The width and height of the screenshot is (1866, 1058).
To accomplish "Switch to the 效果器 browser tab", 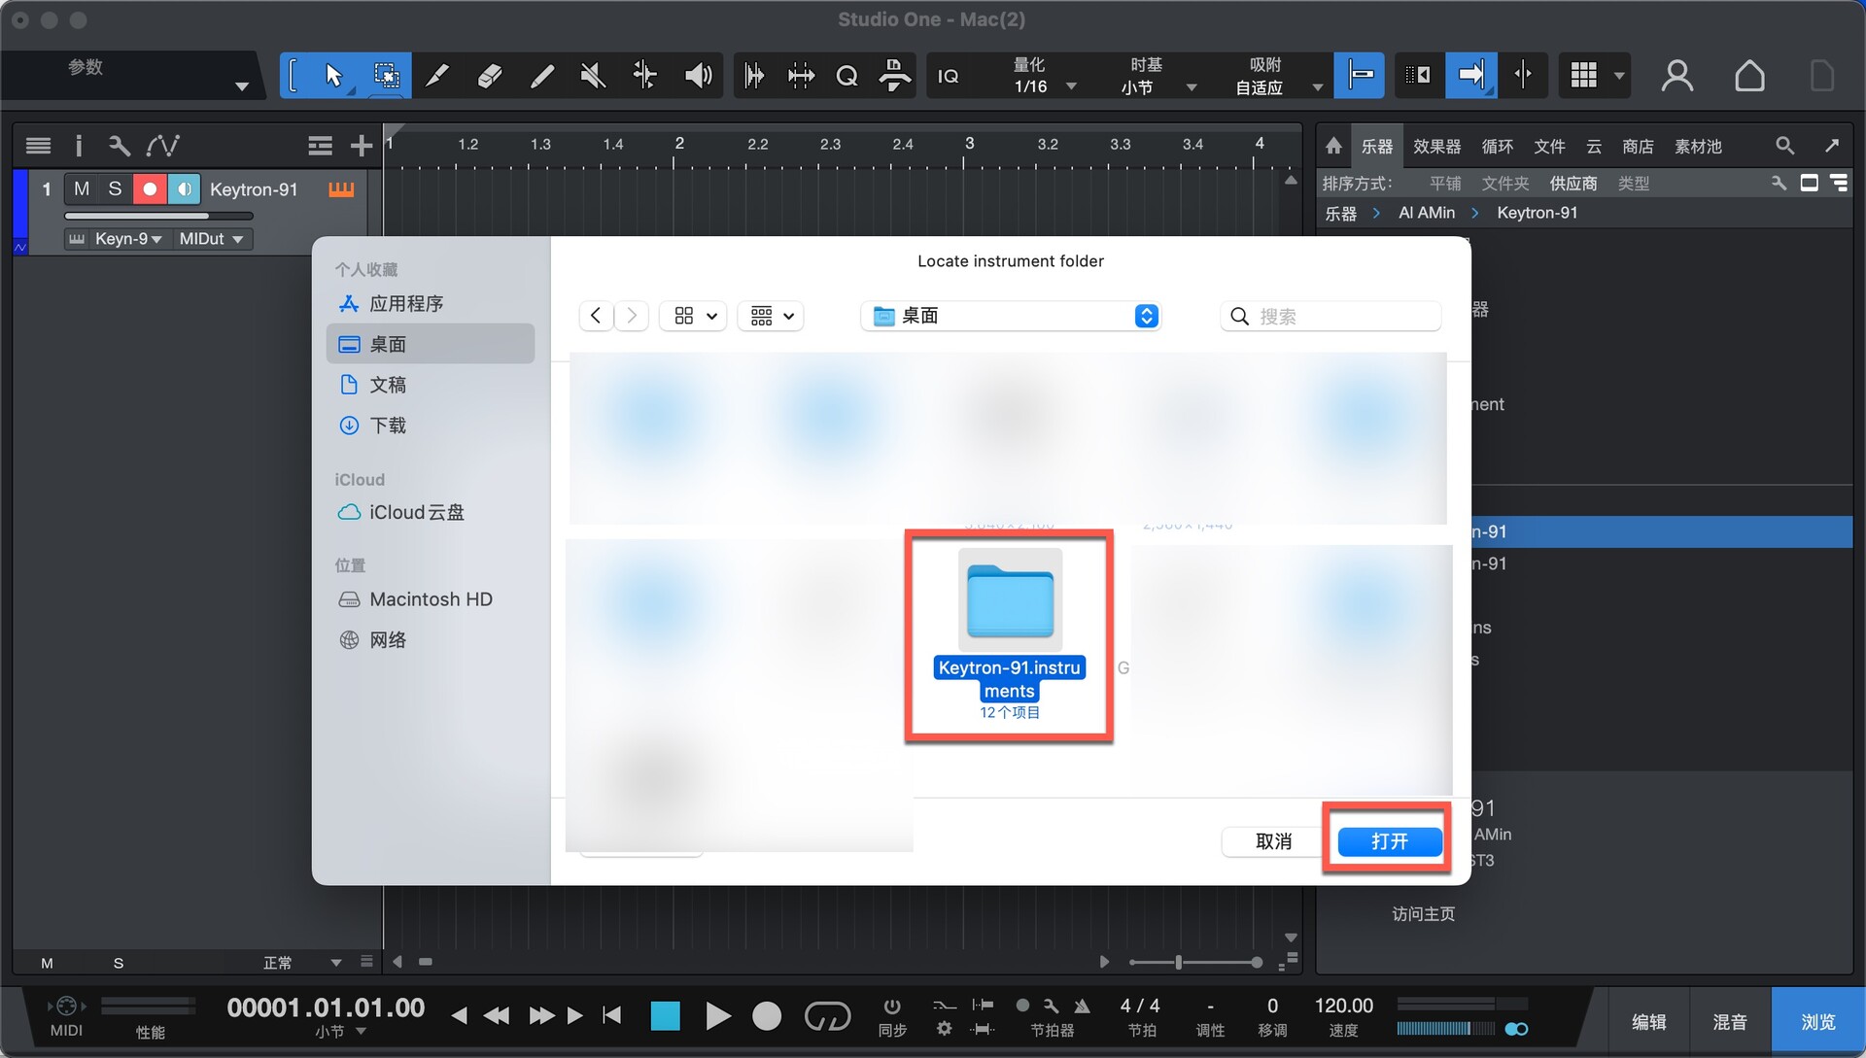I will click(x=1436, y=146).
